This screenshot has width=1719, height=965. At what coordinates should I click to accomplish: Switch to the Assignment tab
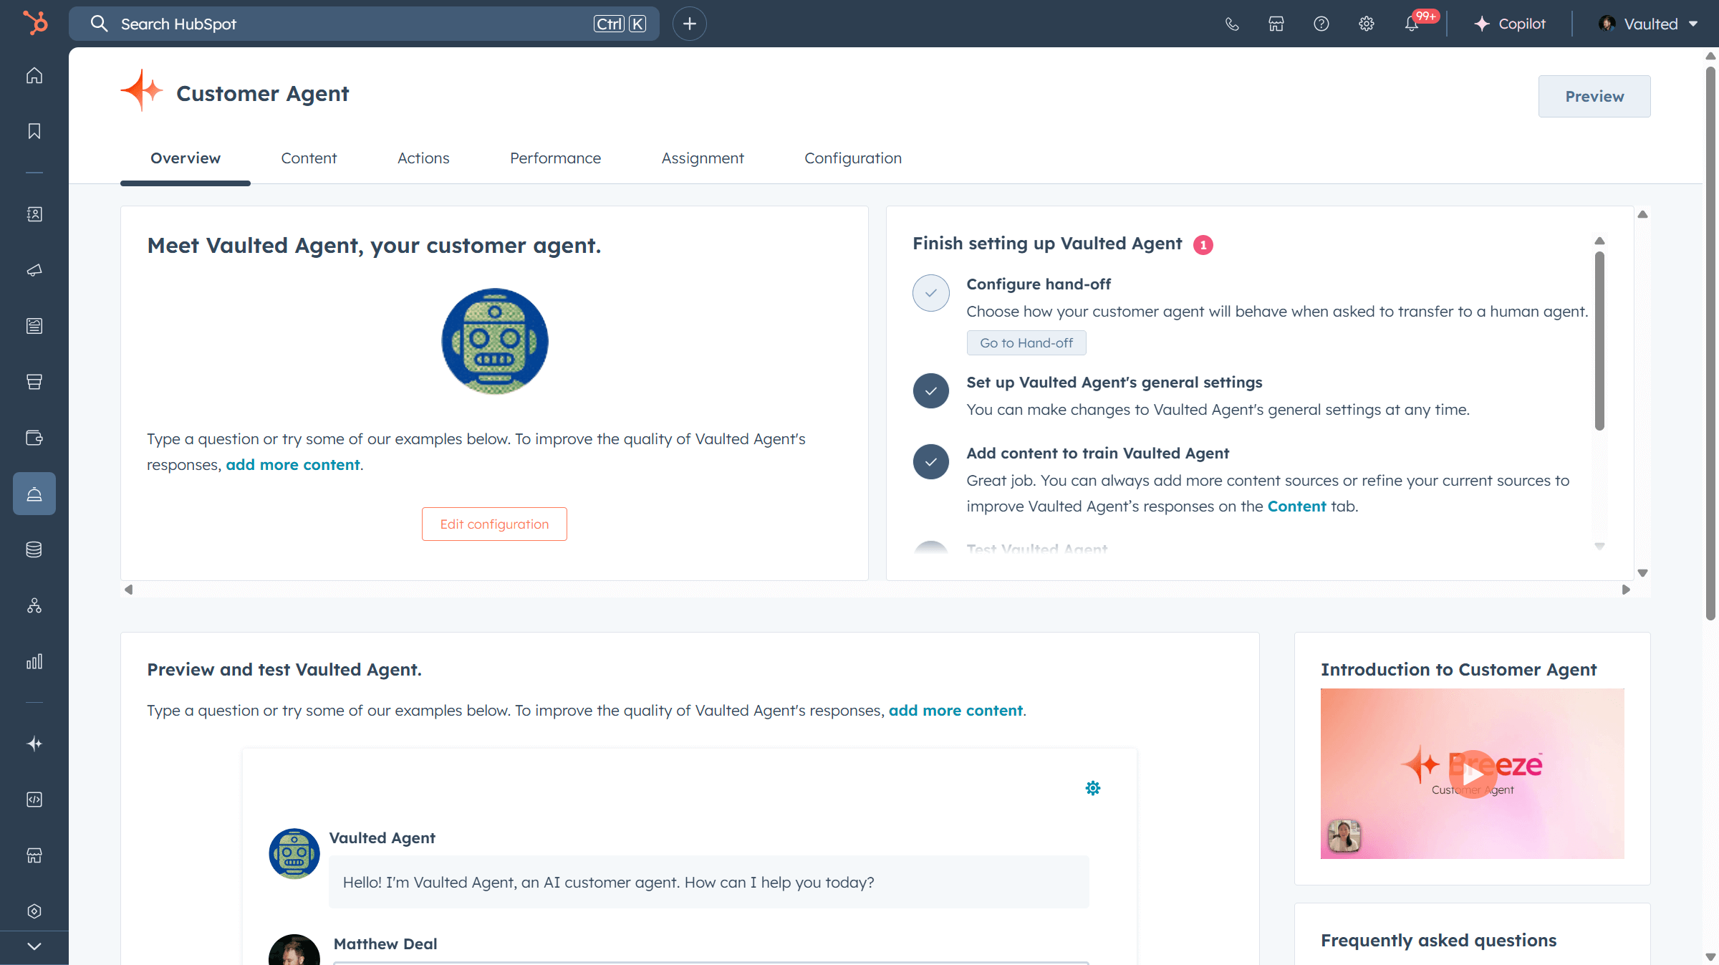click(x=703, y=158)
